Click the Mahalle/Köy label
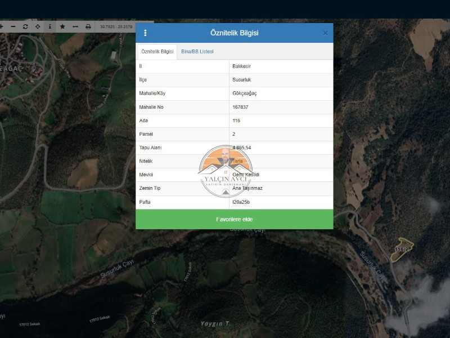Image resolution: width=450 pixels, height=338 pixels. point(152,94)
